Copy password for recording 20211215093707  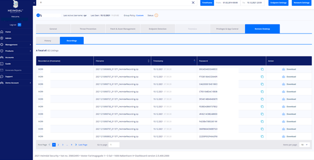coord(262,77)
